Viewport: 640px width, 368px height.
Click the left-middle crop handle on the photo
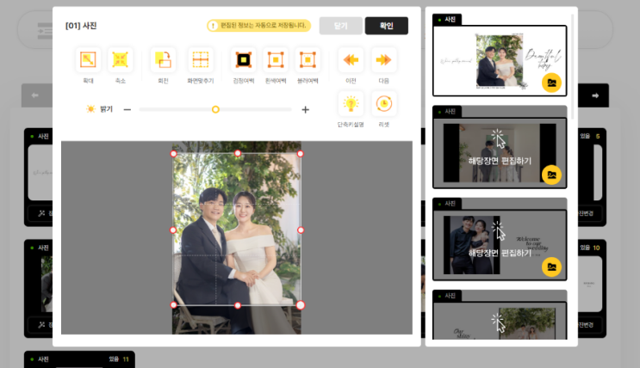click(x=173, y=230)
